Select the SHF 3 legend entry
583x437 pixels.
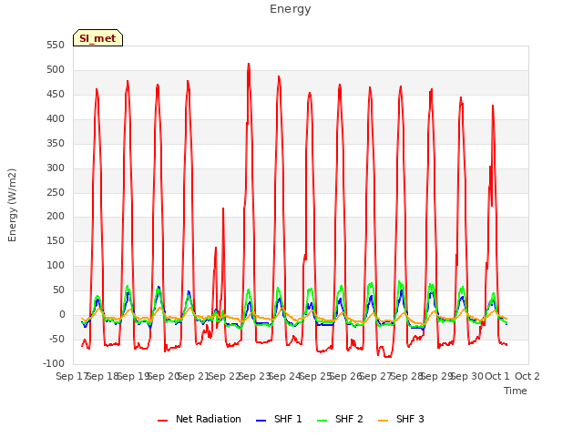[x=401, y=419]
